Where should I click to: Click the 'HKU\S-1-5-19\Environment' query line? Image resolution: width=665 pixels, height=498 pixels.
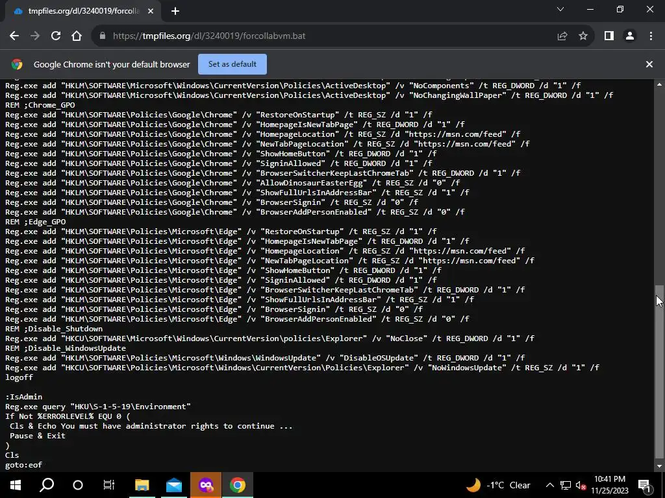pos(98,407)
